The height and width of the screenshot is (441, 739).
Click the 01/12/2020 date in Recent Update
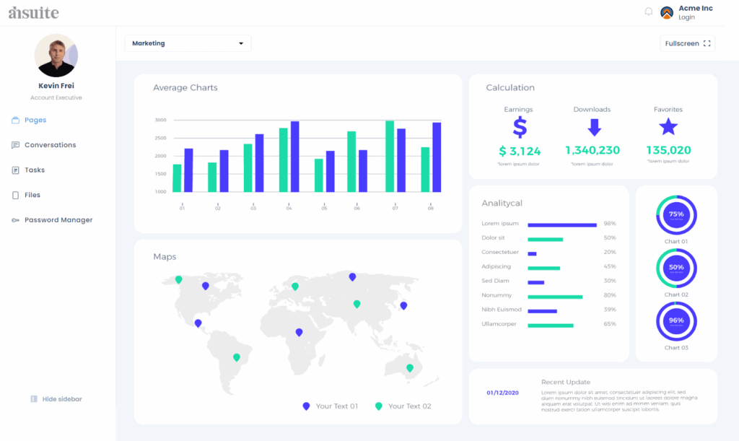[x=501, y=393]
